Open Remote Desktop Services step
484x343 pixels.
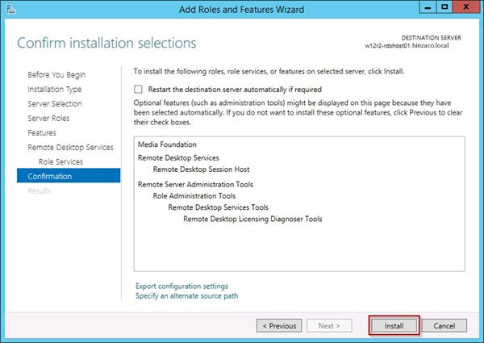[70, 148]
